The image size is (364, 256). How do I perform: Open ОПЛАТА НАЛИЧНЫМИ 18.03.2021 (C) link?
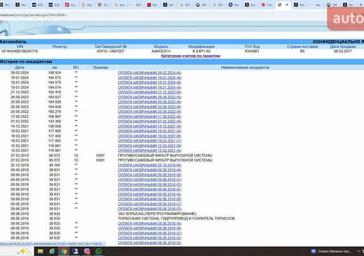(x=149, y=141)
